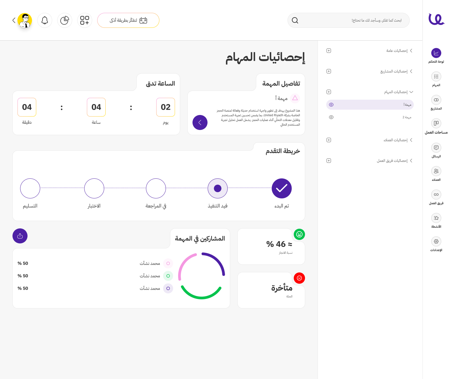Click the user avatar picture
The height and width of the screenshot is (379, 450).
[x=25, y=20]
